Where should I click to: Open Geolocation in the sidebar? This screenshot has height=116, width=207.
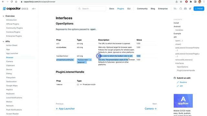(x=11, y=82)
